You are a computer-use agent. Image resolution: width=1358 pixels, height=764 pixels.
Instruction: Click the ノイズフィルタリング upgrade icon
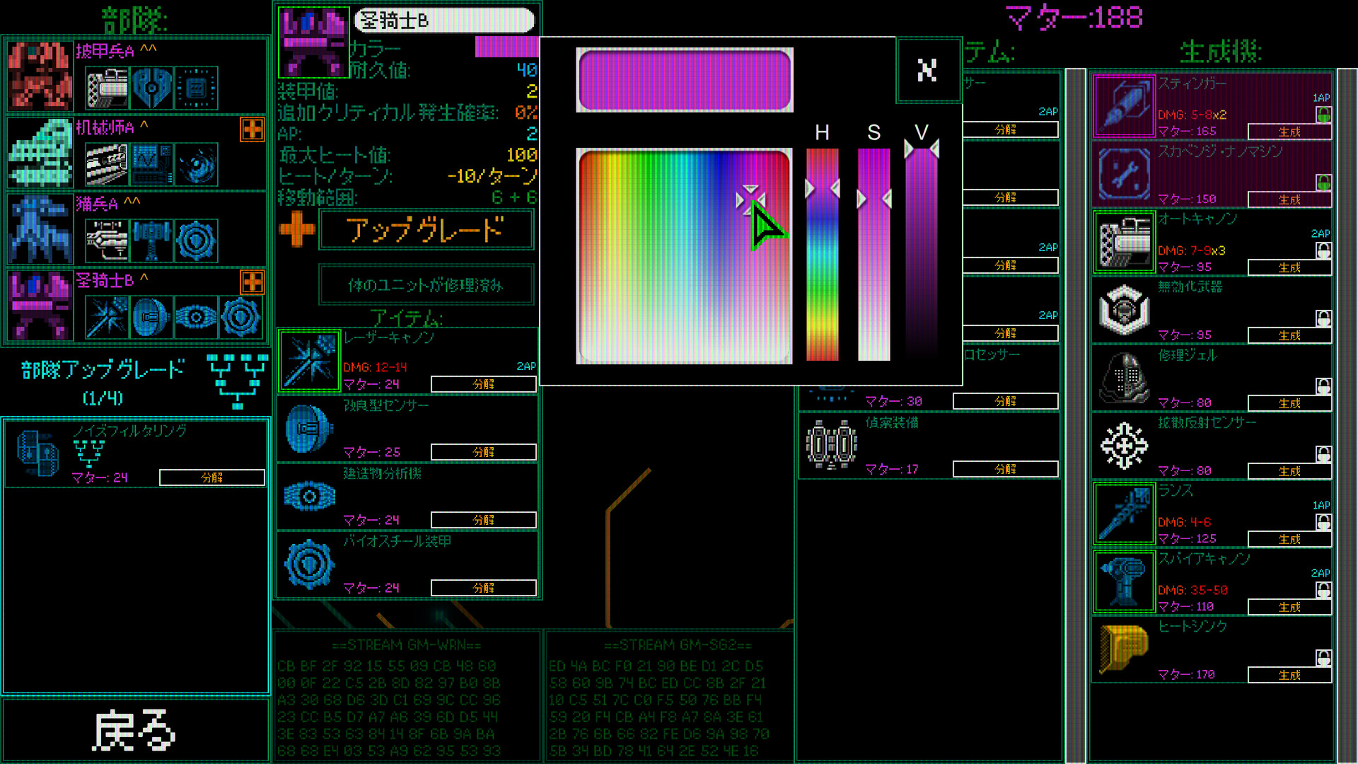tap(38, 453)
